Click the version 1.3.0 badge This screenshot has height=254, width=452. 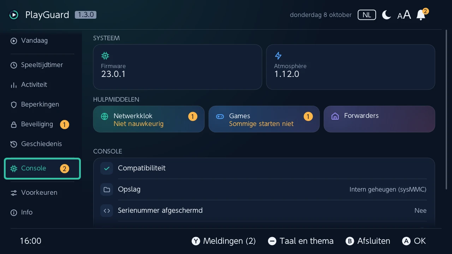pos(85,15)
